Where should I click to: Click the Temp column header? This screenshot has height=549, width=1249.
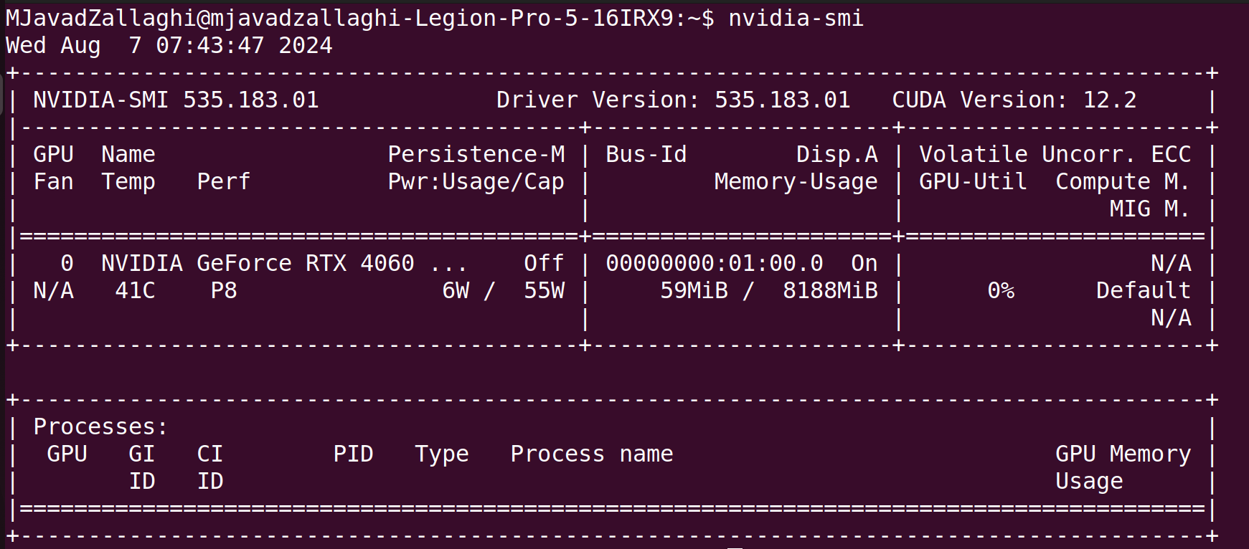tap(128, 181)
